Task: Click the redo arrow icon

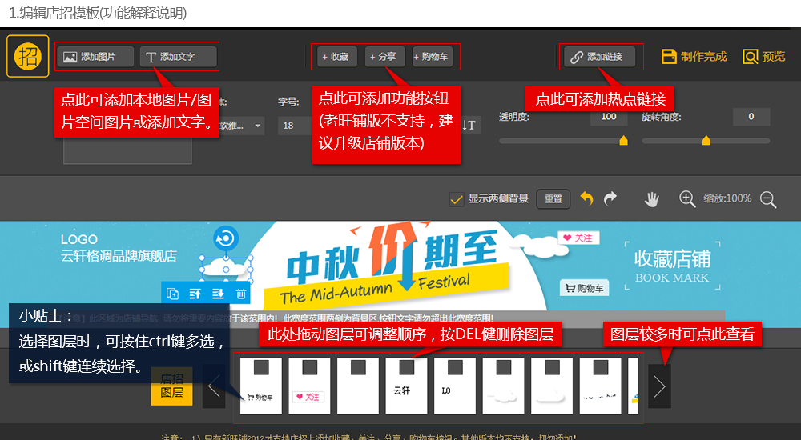Action: pyautogui.click(x=610, y=198)
